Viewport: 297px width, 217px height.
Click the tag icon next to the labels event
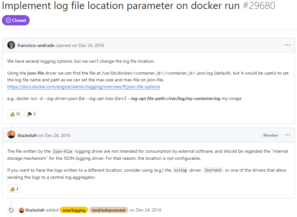(12, 210)
